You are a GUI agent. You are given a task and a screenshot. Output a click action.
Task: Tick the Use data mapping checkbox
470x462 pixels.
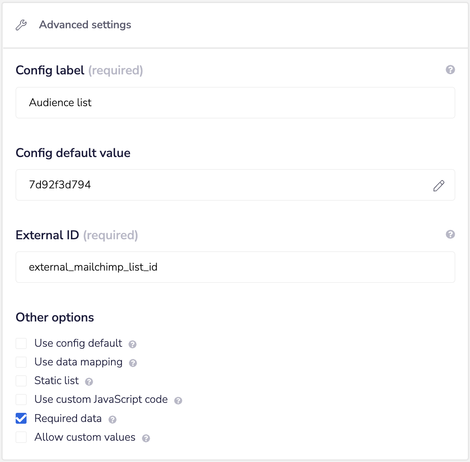[21, 362]
